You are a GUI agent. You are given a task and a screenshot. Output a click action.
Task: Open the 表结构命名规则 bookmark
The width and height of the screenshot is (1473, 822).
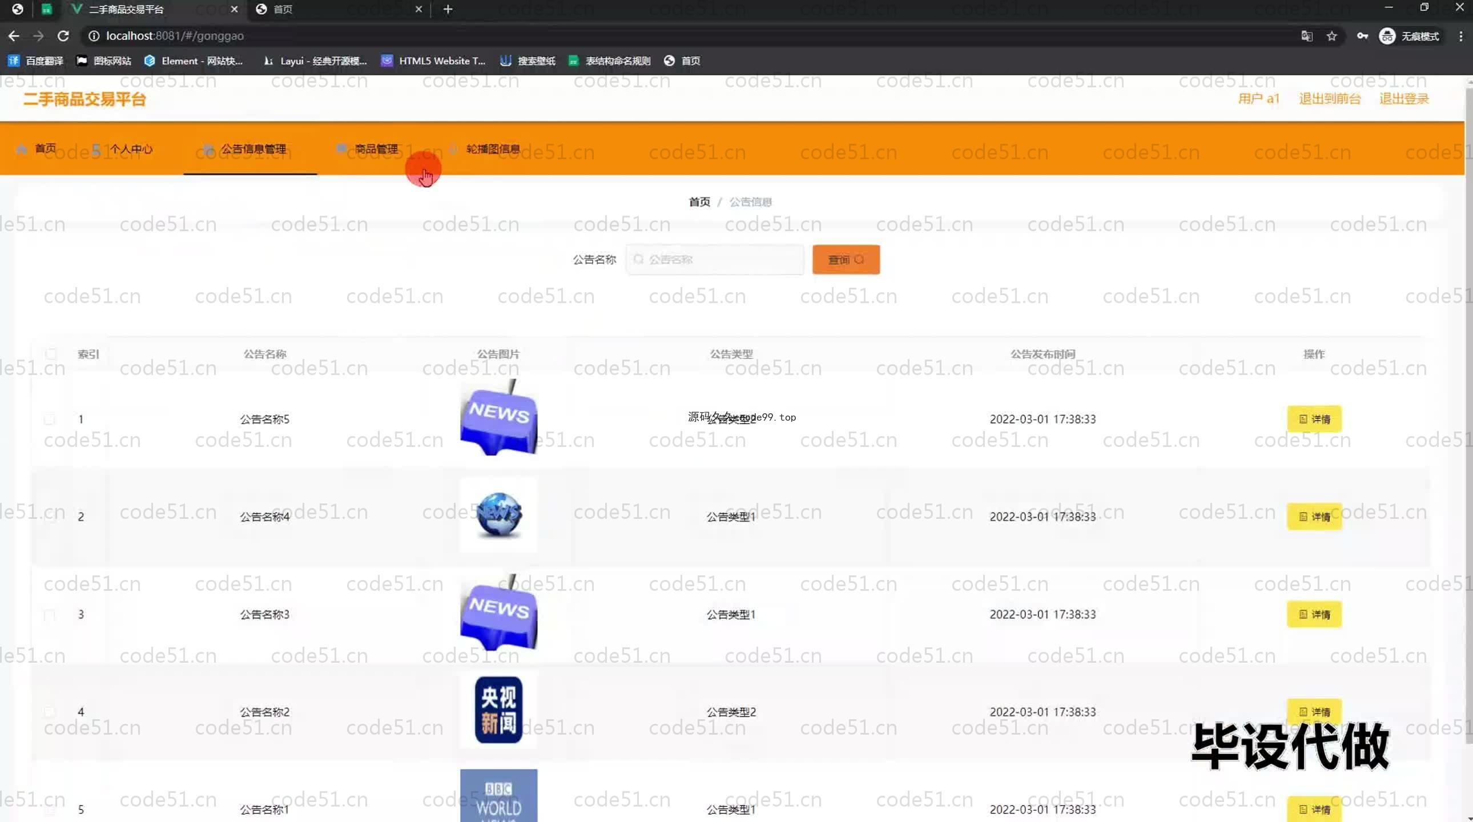click(x=609, y=61)
